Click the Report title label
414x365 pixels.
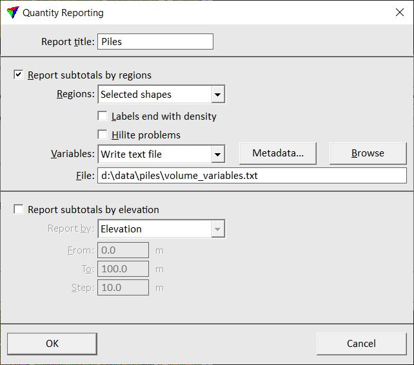click(68, 42)
